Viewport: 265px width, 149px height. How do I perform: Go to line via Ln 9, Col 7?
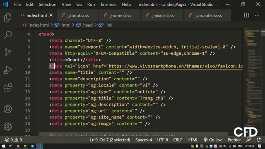click(x=110, y=140)
